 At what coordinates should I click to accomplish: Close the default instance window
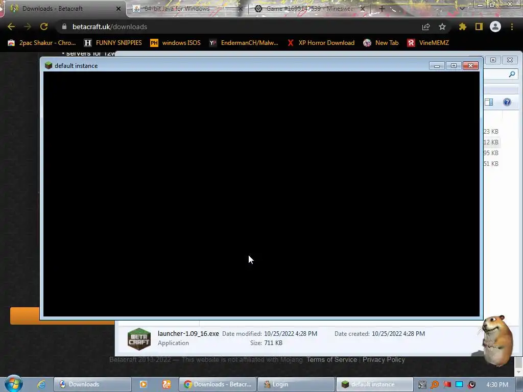(x=470, y=66)
